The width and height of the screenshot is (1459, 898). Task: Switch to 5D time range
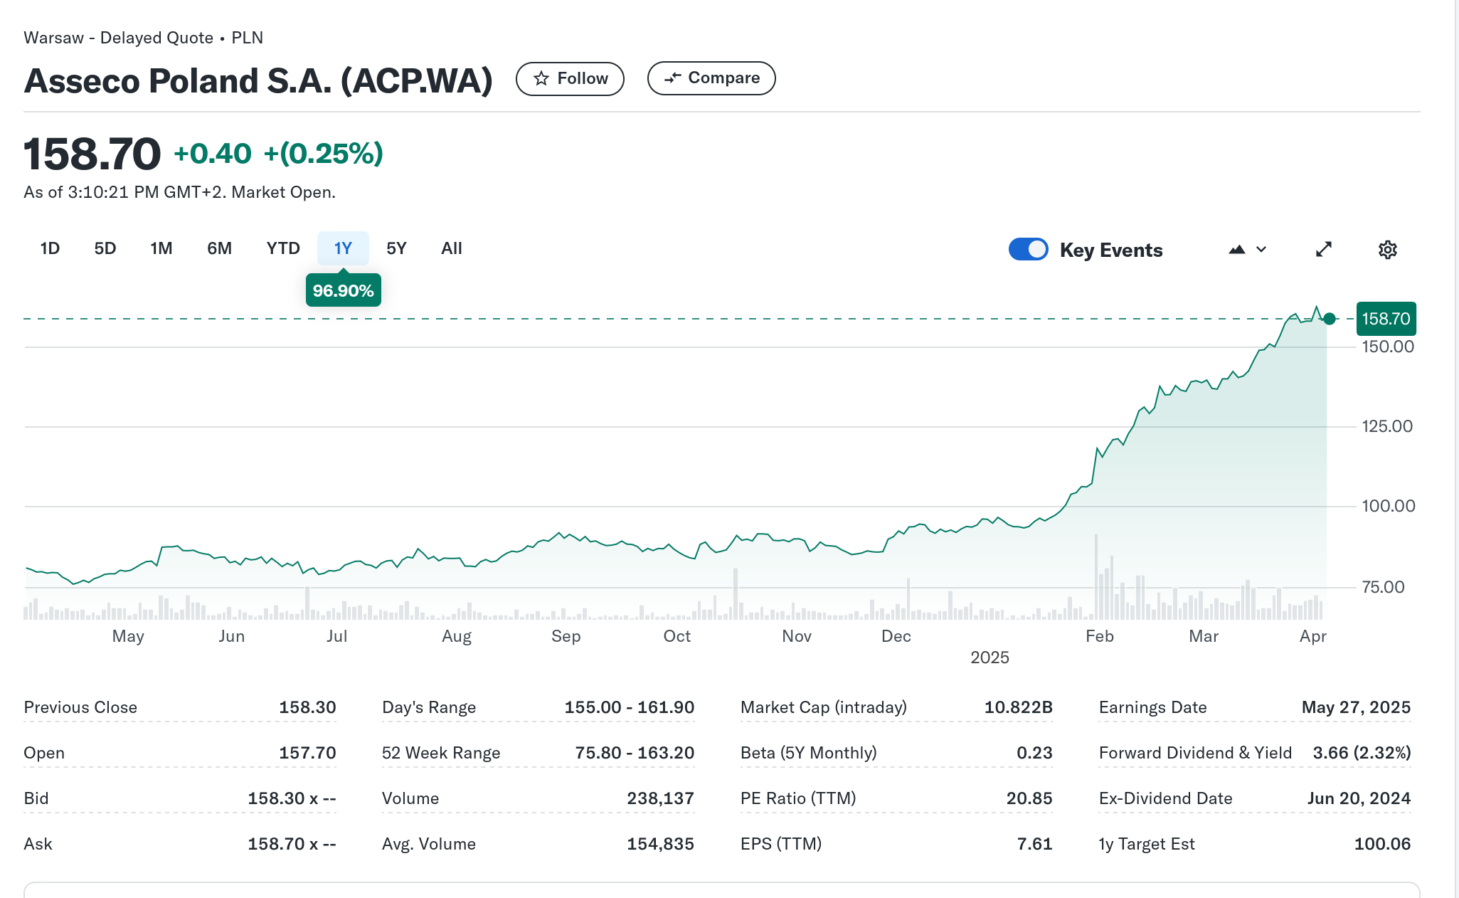point(105,248)
